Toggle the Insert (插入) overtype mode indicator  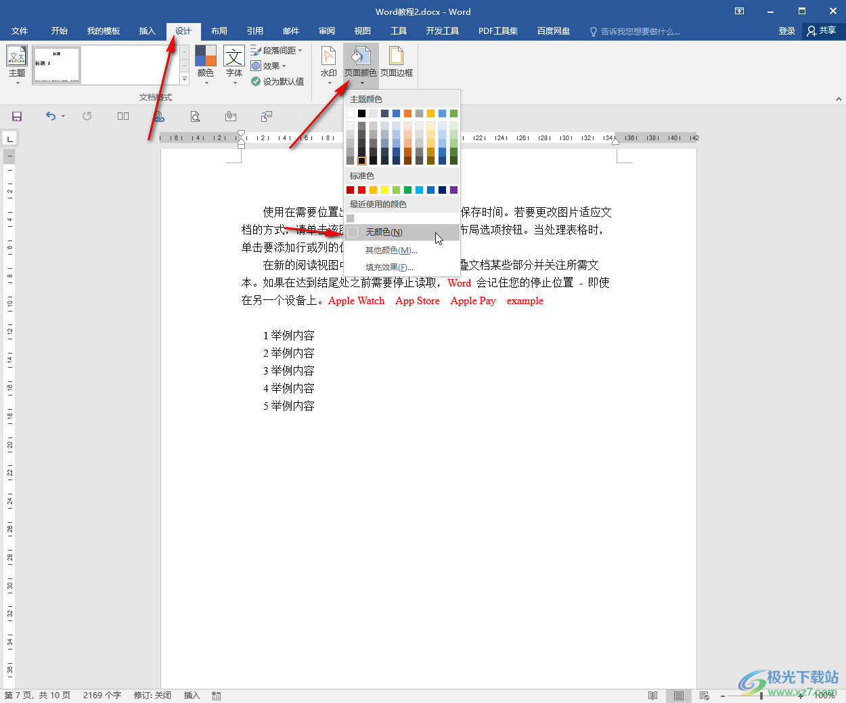[192, 696]
